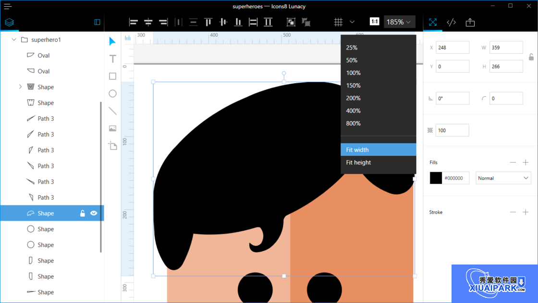Align selected objects to bottom edge
The width and height of the screenshot is (538, 303).
pos(238,22)
